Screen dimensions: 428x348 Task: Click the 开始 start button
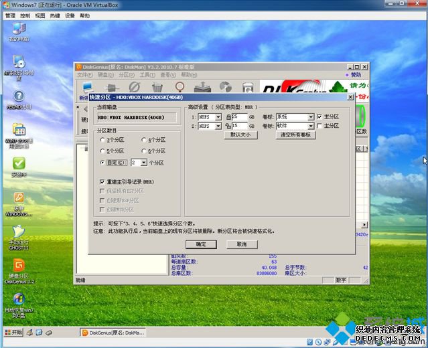coord(13,333)
